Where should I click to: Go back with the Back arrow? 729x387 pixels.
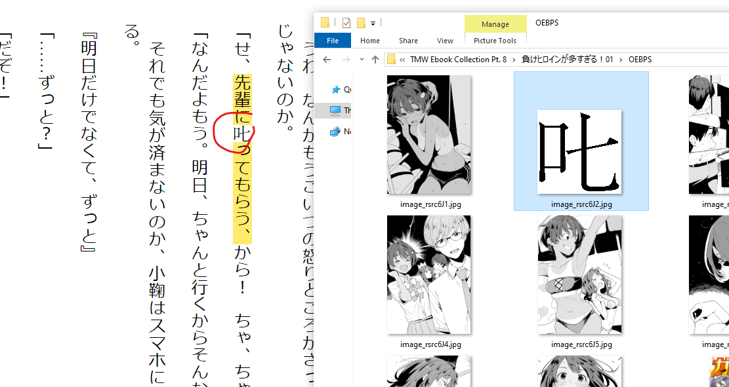pyautogui.click(x=327, y=60)
